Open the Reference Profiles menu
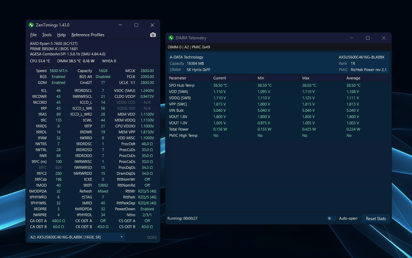This screenshot has width=412, height=258. (88, 35)
